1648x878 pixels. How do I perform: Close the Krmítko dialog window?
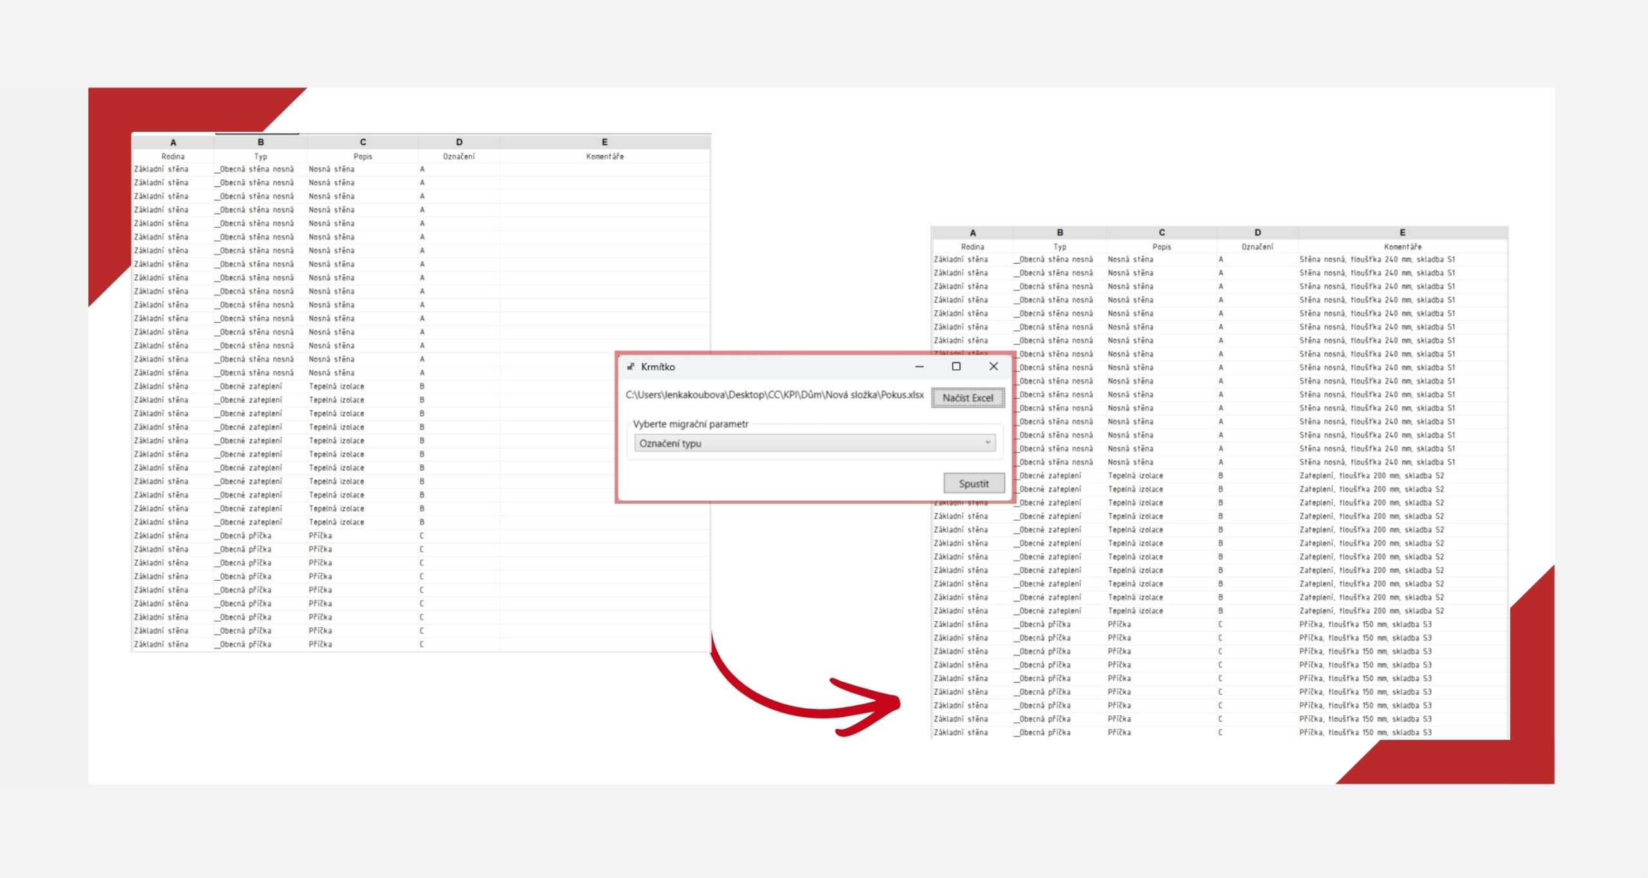(993, 366)
